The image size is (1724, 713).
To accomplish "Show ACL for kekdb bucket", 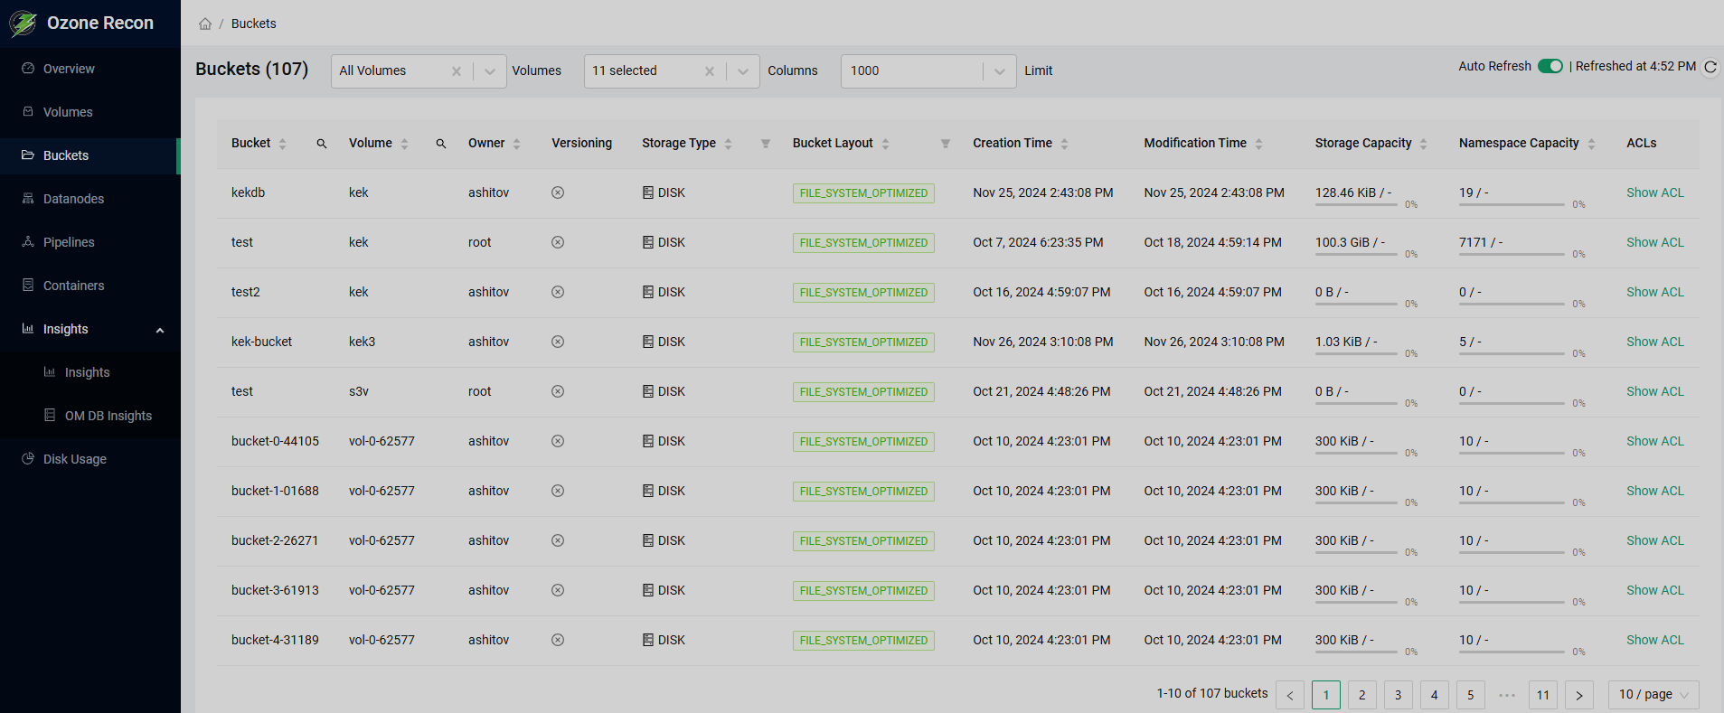I will coord(1654,192).
